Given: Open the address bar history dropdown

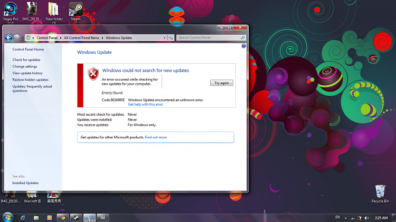Looking at the screenshot, I should pos(164,38).
